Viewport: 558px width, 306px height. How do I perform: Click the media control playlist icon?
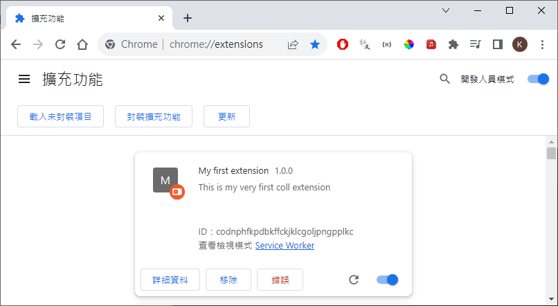click(x=475, y=44)
